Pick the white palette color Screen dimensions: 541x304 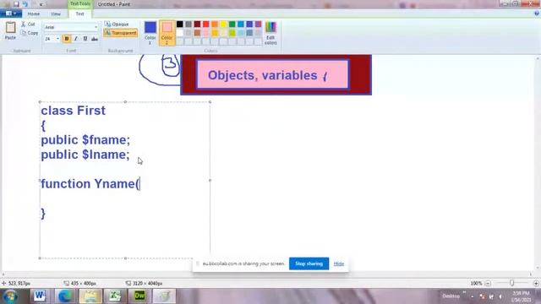pos(180,33)
